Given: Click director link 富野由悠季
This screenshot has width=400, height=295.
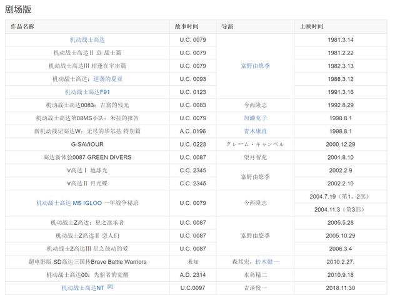Looking at the screenshot, I should (x=255, y=66).
